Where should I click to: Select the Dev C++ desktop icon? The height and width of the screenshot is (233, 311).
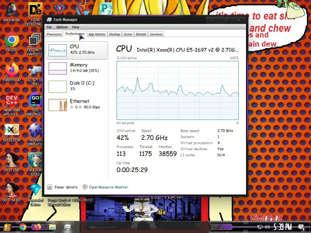click(x=12, y=104)
